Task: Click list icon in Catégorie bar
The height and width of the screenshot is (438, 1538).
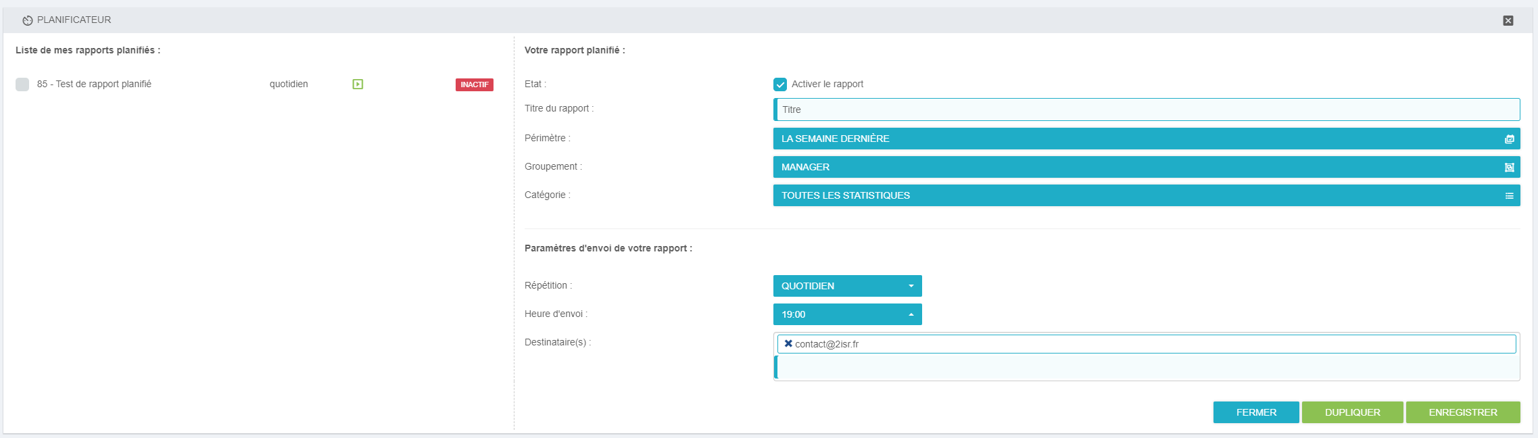Action: 1509,195
